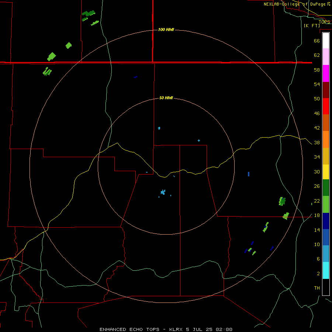Click the "26" legend value
Image resolution: width=332 pixels, height=332 pixels.
pos(317,186)
